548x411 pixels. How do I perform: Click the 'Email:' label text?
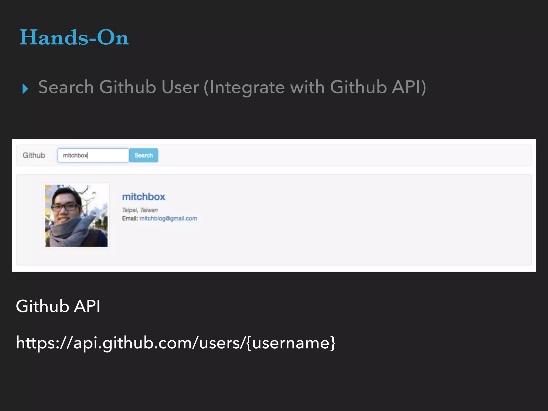pyautogui.click(x=130, y=218)
